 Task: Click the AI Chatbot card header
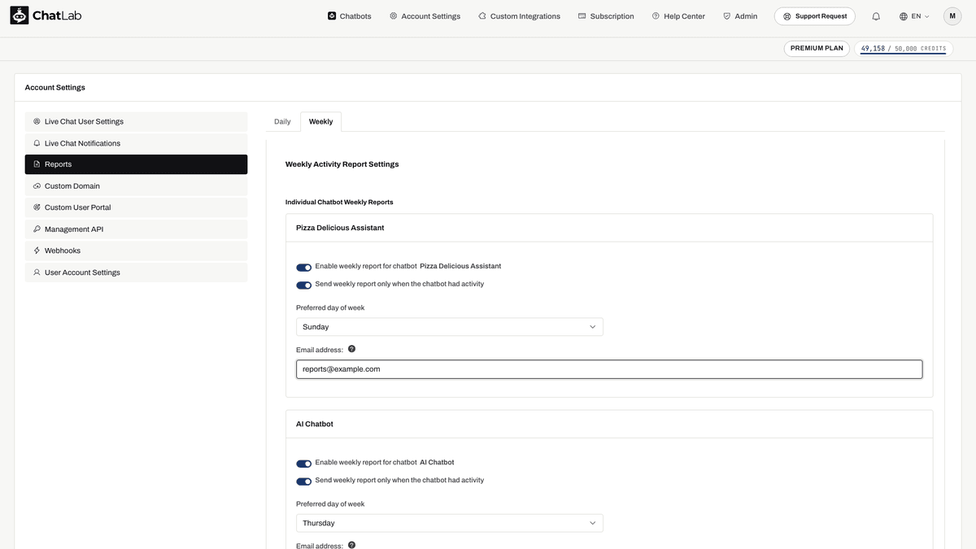coord(609,424)
